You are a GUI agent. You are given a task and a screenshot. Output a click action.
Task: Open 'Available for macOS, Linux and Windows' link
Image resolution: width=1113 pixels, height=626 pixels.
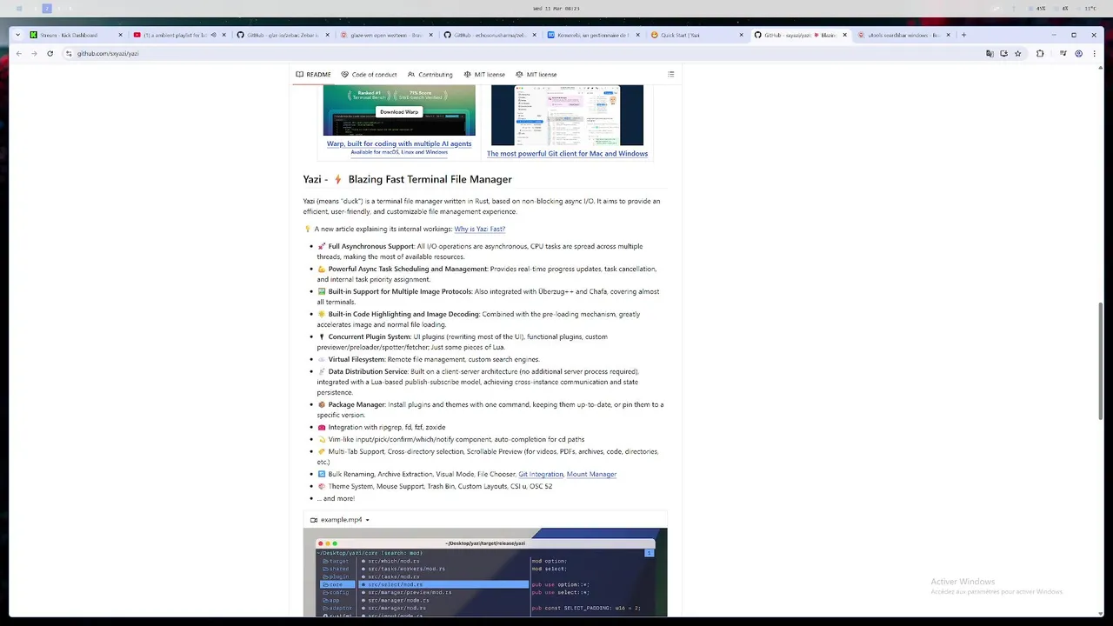(x=399, y=152)
